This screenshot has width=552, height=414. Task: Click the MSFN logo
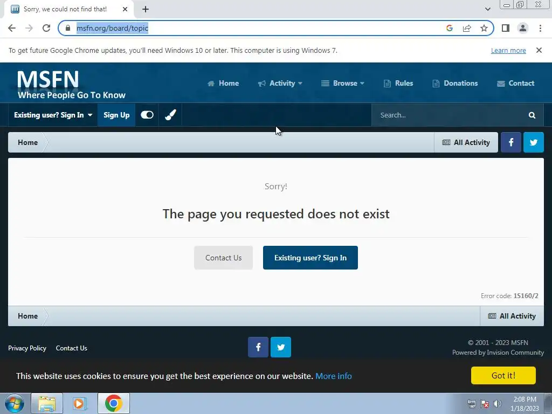pos(72,84)
